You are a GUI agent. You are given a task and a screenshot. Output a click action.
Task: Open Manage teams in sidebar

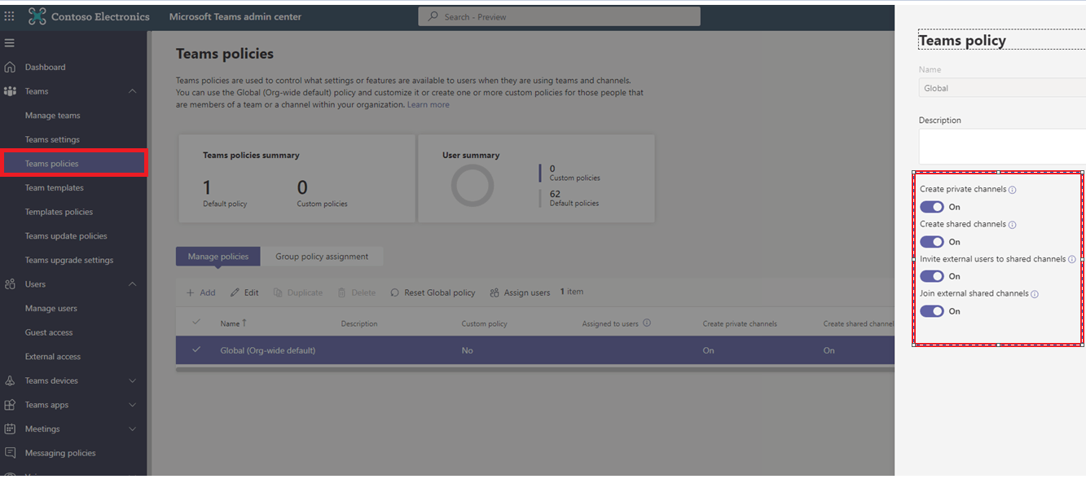[x=53, y=116]
